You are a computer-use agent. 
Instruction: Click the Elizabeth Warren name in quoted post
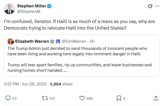pyautogui.click(x=32, y=41)
